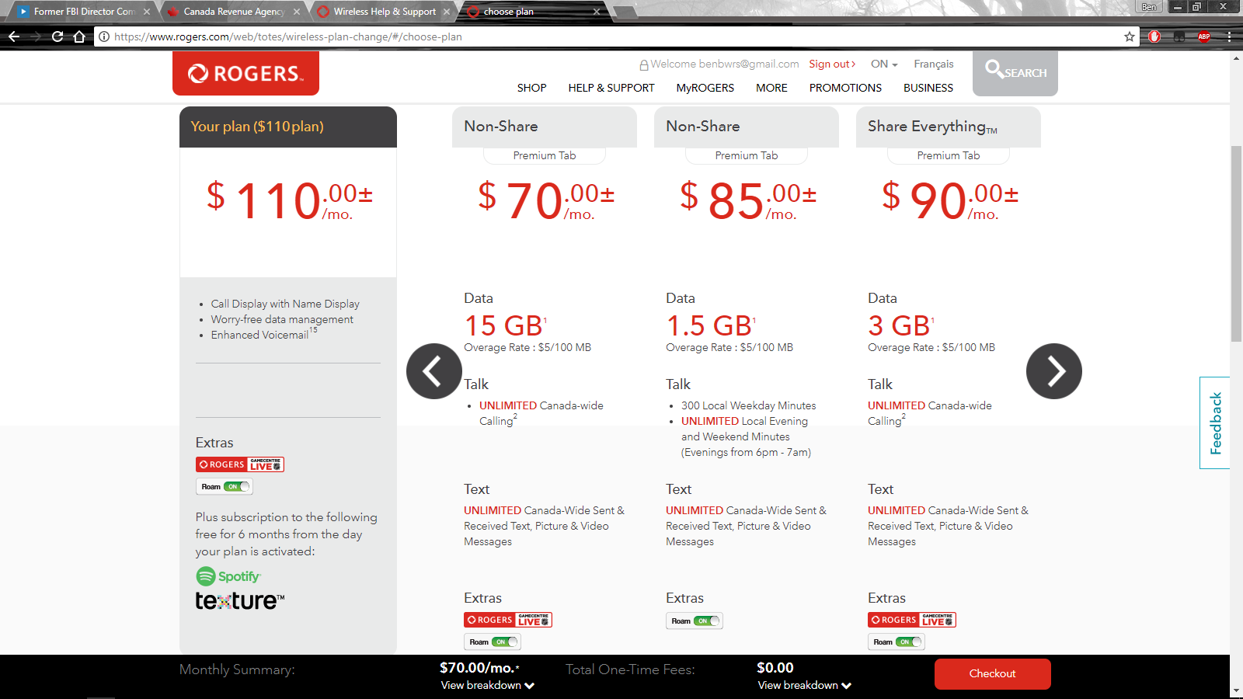The height and width of the screenshot is (699, 1243).
Task: Click the Rogers logo
Action: tap(245, 73)
